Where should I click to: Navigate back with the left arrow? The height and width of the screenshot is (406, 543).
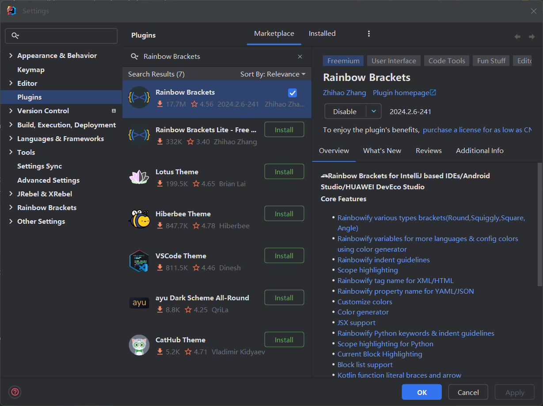pyautogui.click(x=517, y=37)
